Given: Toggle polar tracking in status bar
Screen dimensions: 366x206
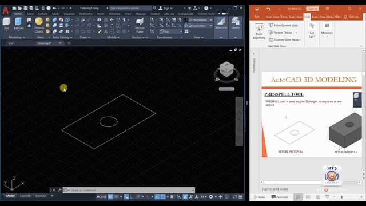Looking at the screenshot, I should pos(138,197).
